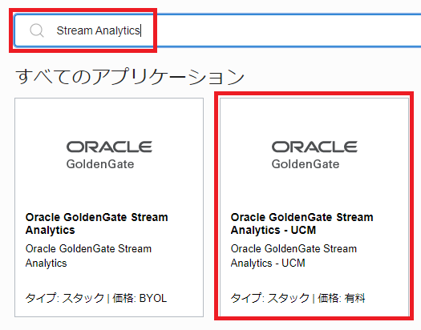
Task: Click the 有料 price and type line
Action: pyautogui.click(x=298, y=298)
